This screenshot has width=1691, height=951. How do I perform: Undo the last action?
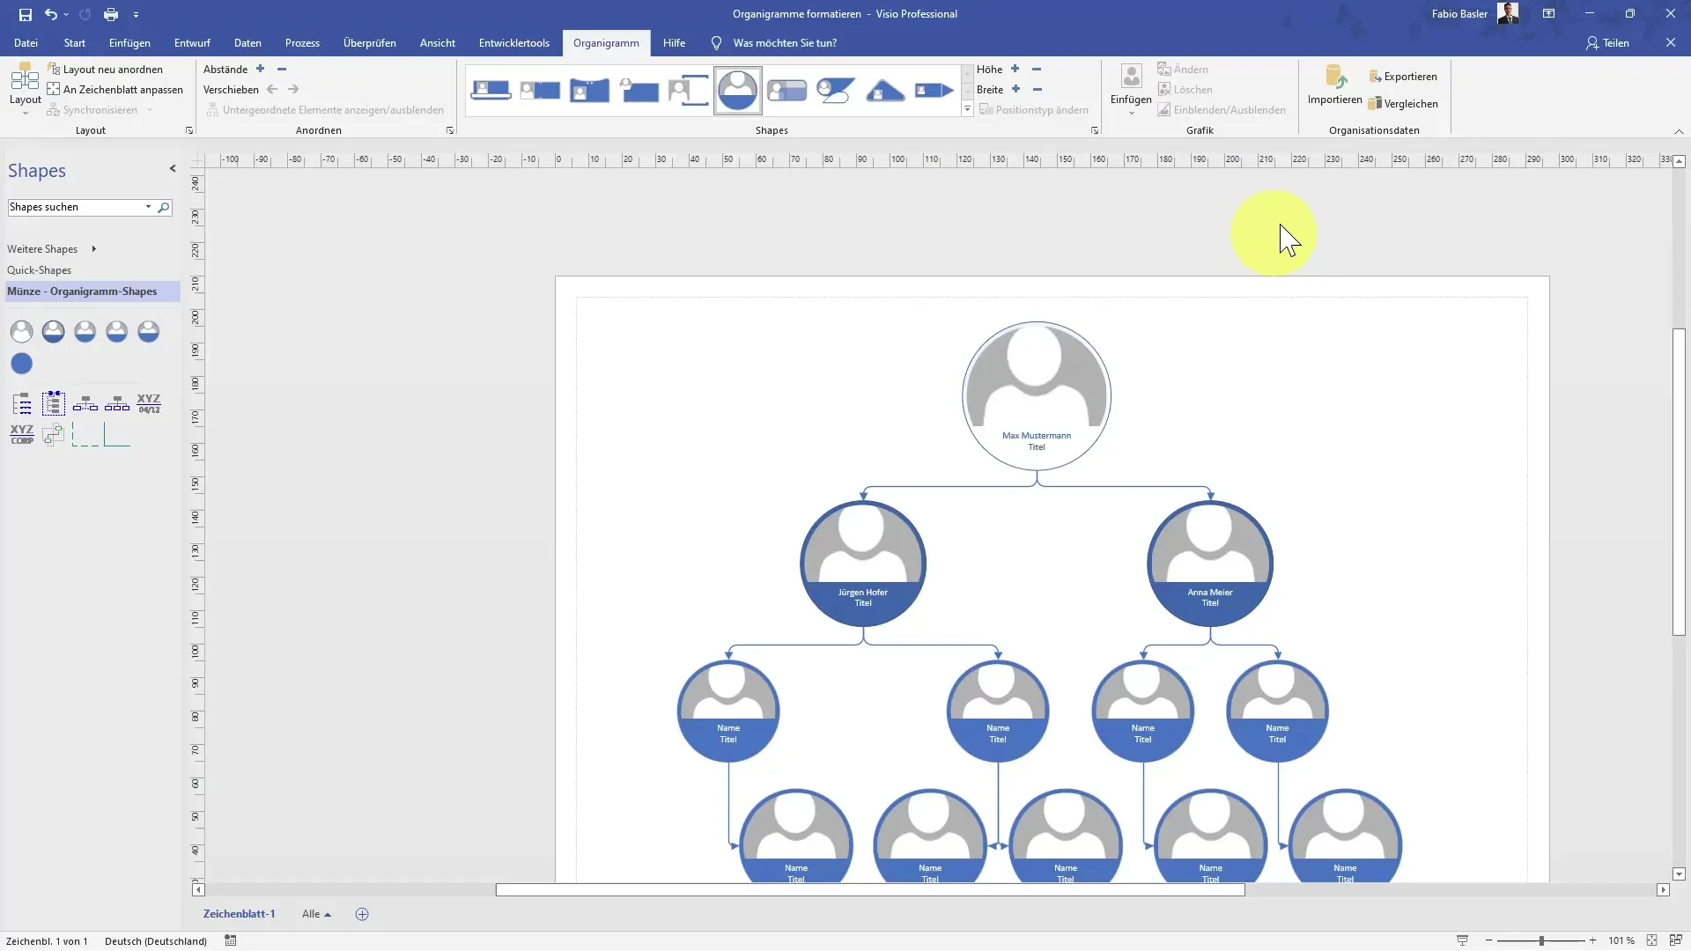tap(51, 14)
